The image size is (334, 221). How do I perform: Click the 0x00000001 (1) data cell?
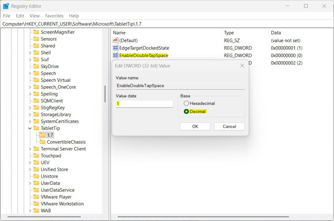(287, 48)
